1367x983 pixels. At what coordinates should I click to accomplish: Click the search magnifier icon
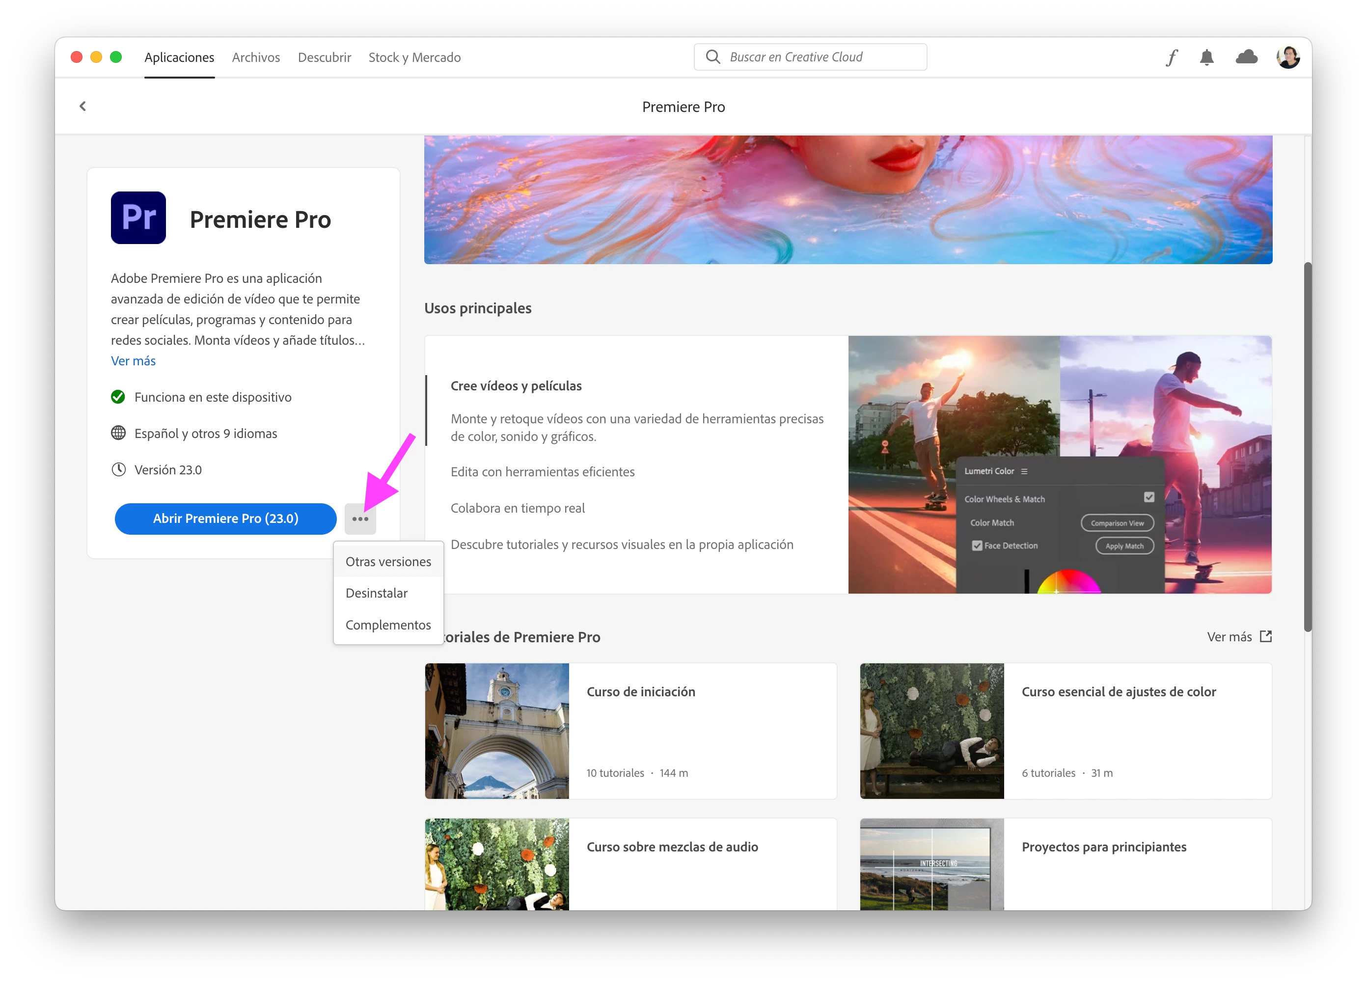[713, 56]
